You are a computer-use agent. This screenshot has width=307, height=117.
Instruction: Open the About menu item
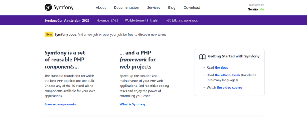tap(101, 7)
